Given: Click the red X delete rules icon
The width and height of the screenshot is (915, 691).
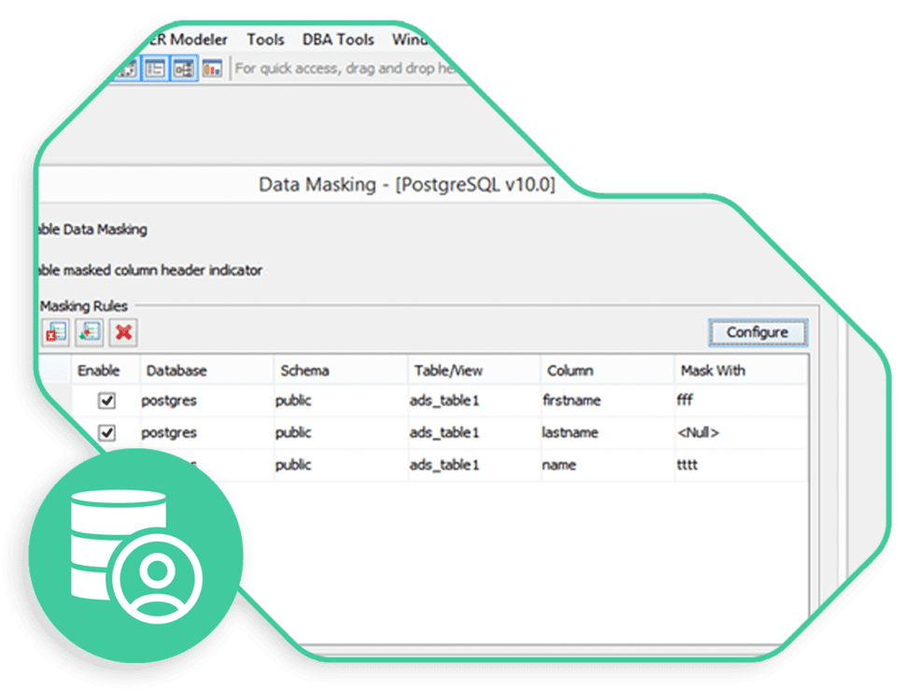Looking at the screenshot, I should (x=122, y=332).
